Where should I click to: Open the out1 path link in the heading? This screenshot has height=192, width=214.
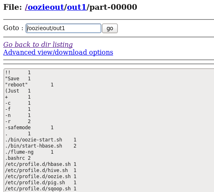pyautogui.click(x=76, y=7)
